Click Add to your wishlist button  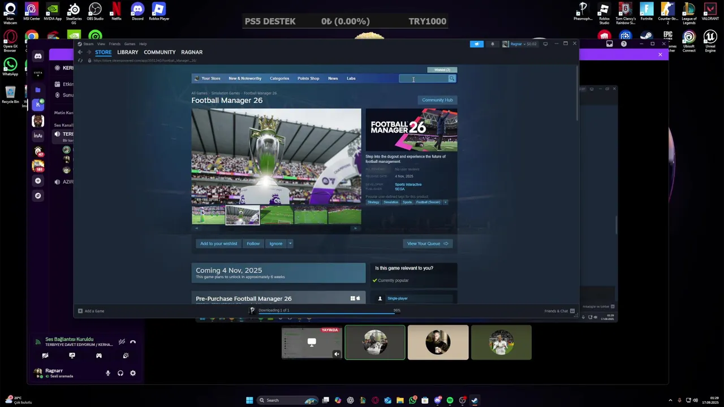coord(218,244)
